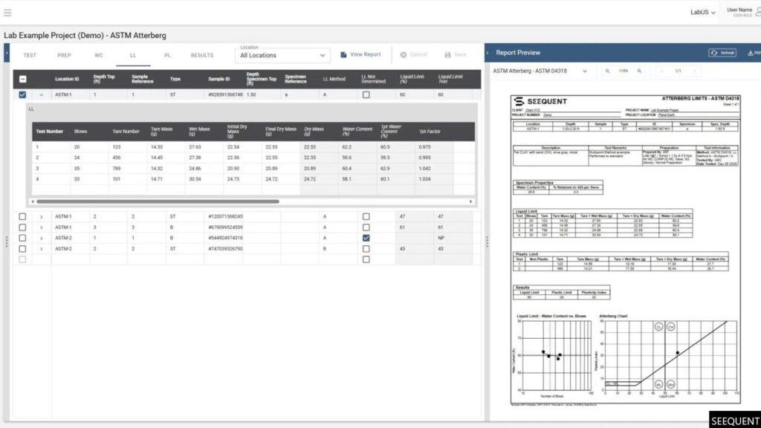The width and height of the screenshot is (761, 428).
Task: Toggle LL Not Determined for sample #747039326790
Action: click(366, 248)
